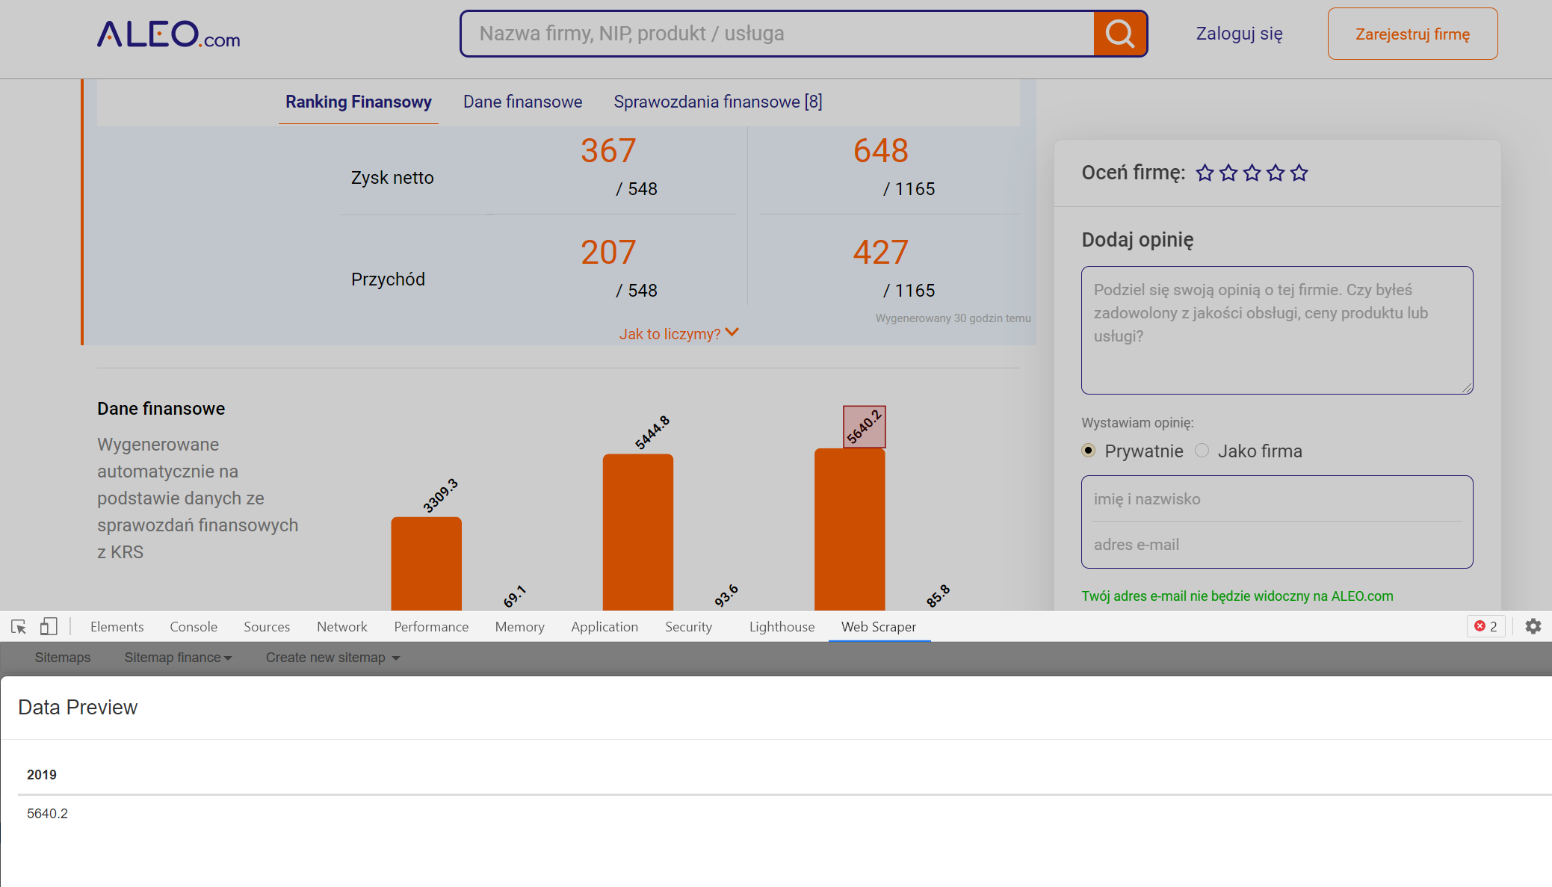This screenshot has height=887, width=1552.
Task: Click the orange search magnifier button
Action: pos(1119,34)
